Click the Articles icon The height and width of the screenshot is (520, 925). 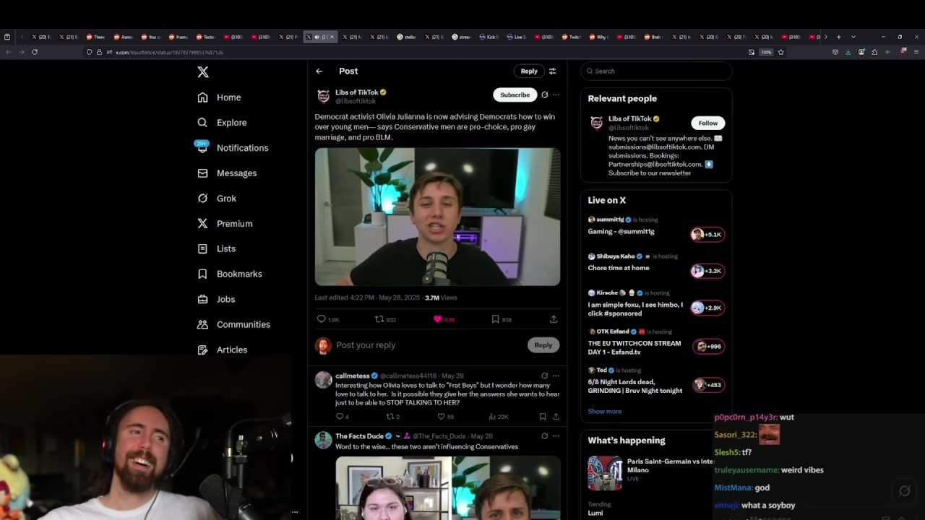[x=202, y=350]
